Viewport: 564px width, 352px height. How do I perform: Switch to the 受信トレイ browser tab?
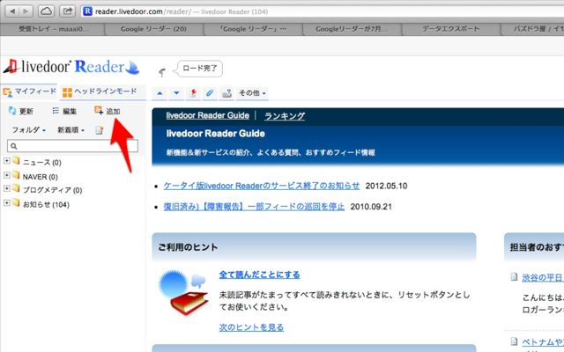53,29
